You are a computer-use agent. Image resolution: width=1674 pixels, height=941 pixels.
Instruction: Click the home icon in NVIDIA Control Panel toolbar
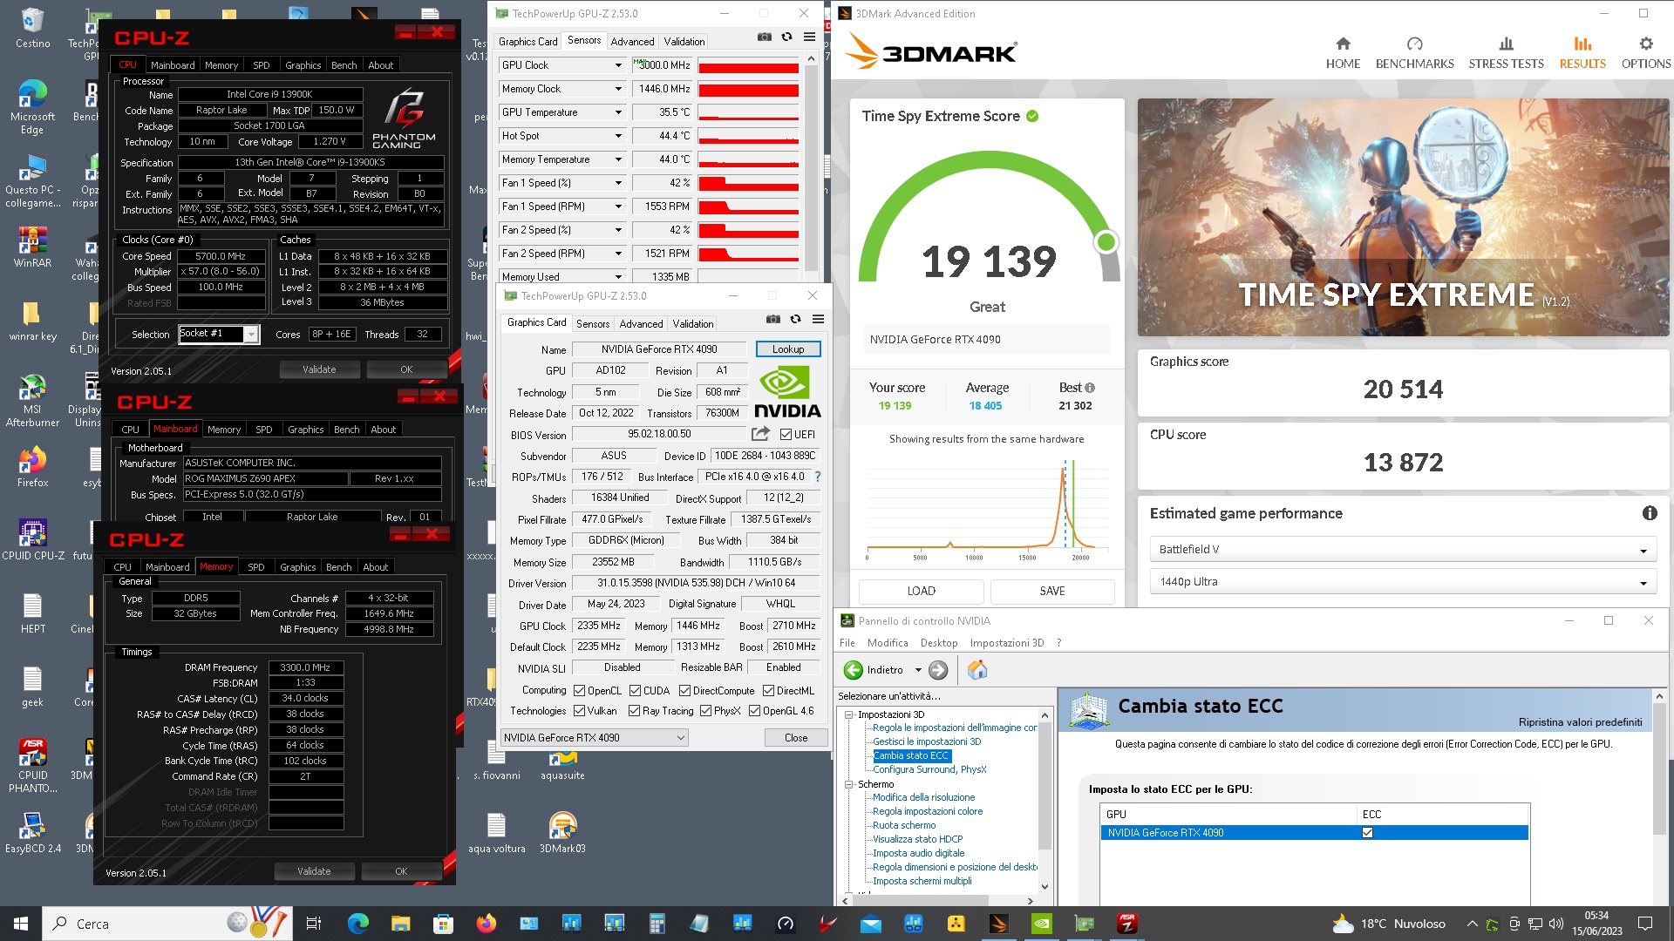click(977, 669)
